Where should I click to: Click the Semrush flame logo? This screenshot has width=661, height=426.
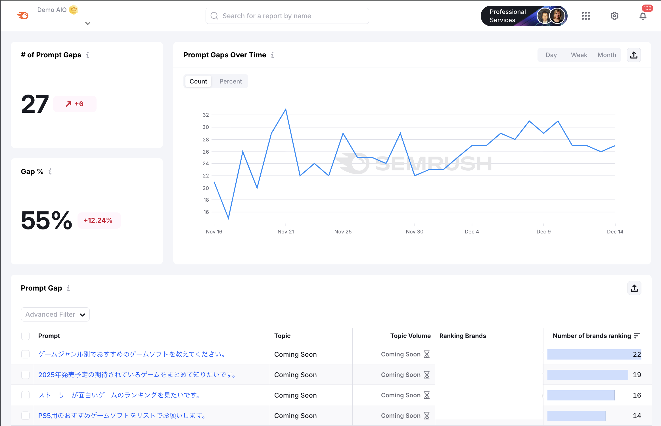pyautogui.click(x=23, y=16)
